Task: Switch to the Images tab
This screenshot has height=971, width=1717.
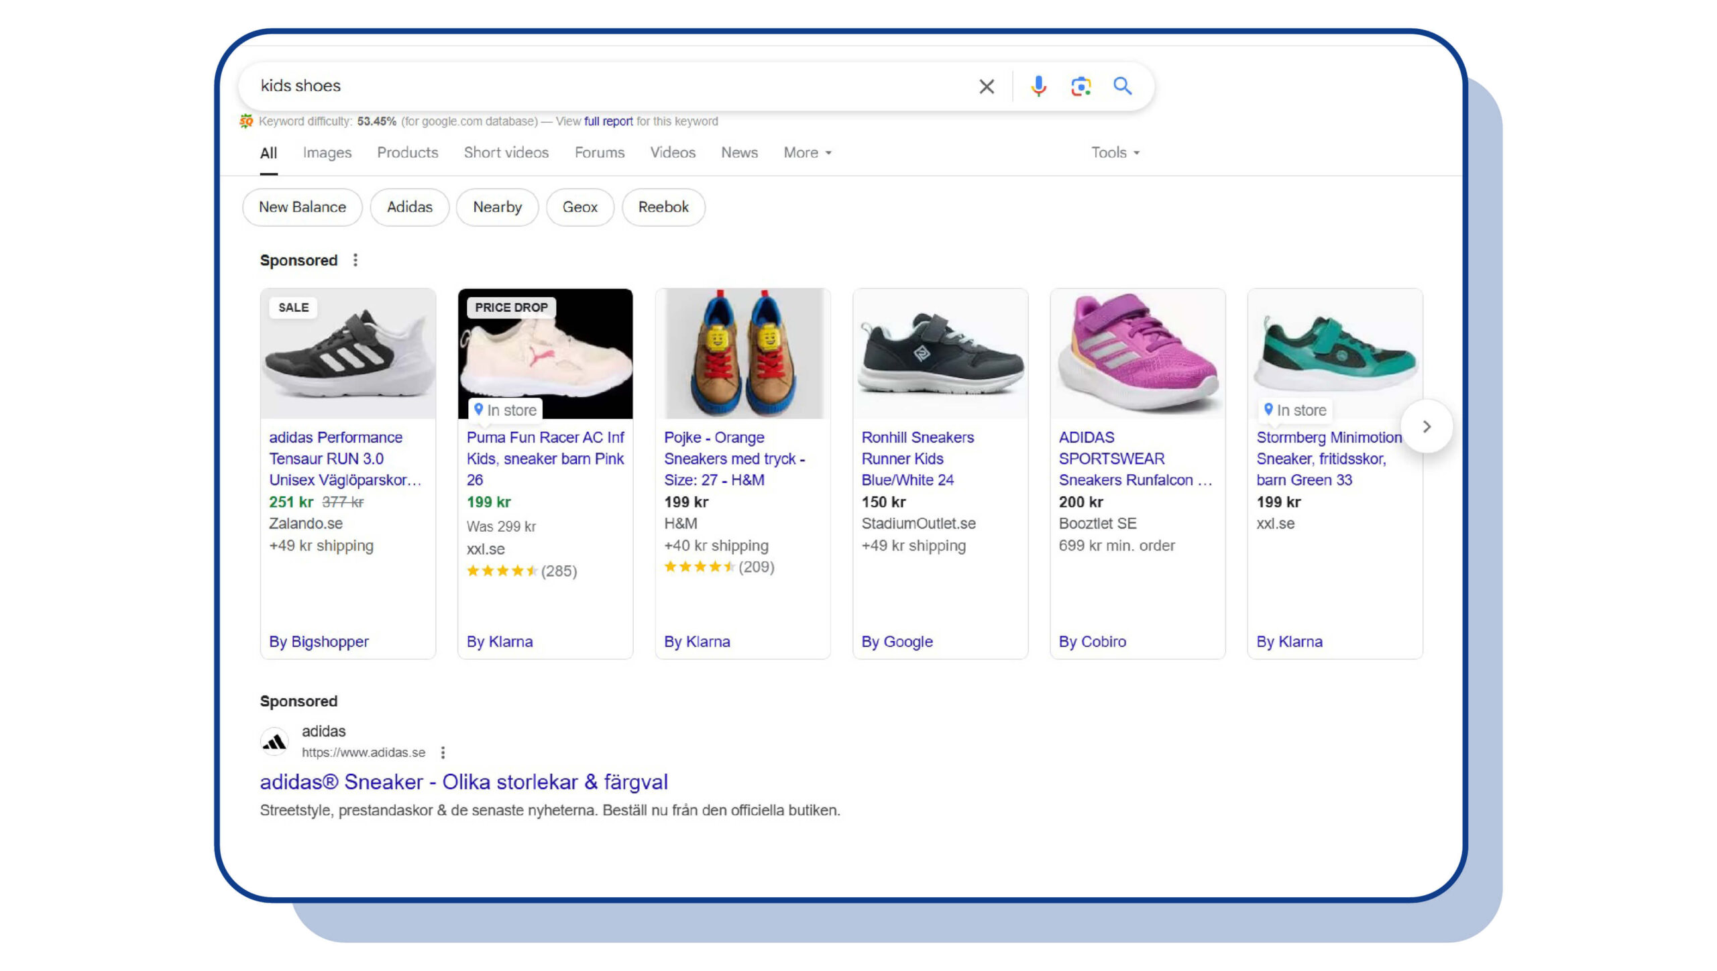Action: click(327, 153)
